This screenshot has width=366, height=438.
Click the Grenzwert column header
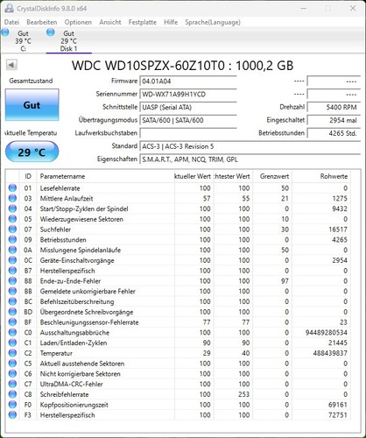(272, 176)
